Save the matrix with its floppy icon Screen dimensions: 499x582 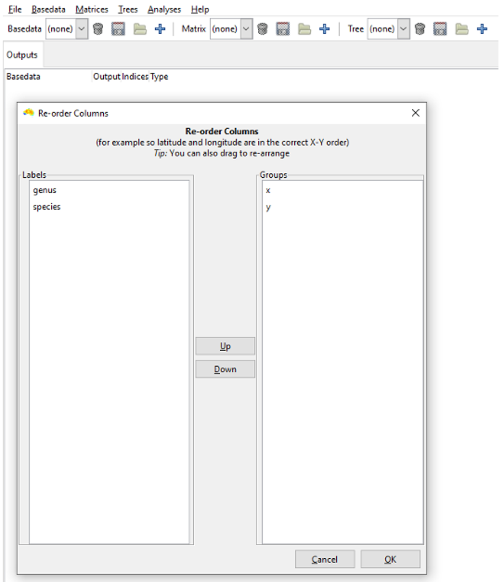coord(283,29)
